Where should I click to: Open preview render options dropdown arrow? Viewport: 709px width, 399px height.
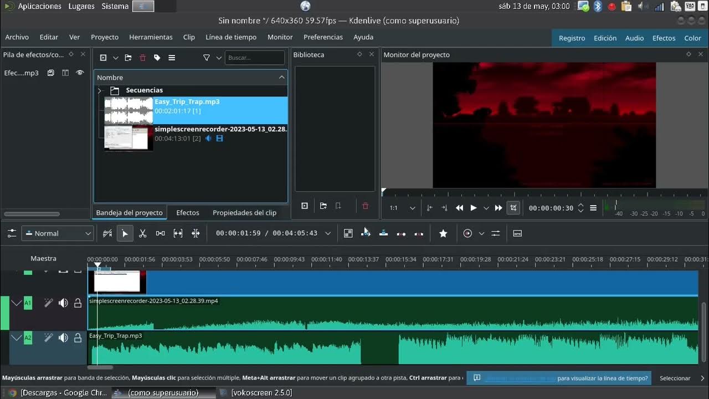pos(481,233)
